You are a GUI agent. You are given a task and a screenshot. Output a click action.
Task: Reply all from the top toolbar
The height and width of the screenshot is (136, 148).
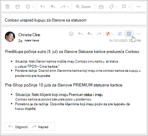click(x=53, y=7)
